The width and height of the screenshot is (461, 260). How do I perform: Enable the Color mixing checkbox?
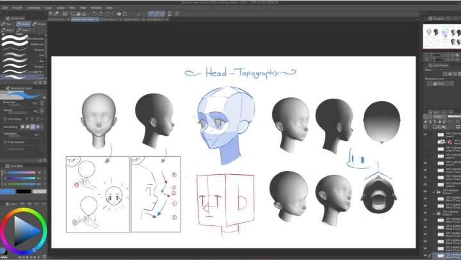pyautogui.click(x=5, y=119)
